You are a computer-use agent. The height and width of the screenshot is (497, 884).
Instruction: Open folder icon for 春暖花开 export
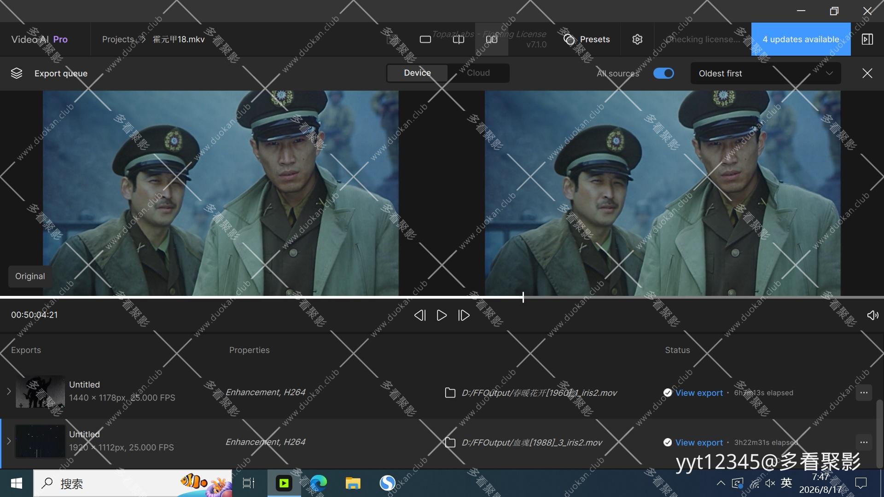point(450,393)
